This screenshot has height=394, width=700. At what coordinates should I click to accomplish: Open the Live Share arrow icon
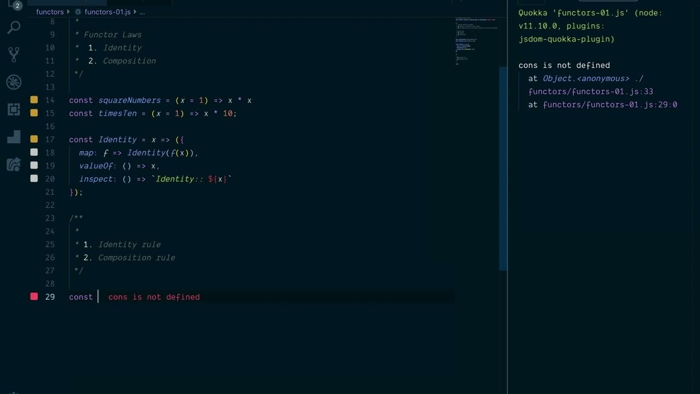[14, 164]
